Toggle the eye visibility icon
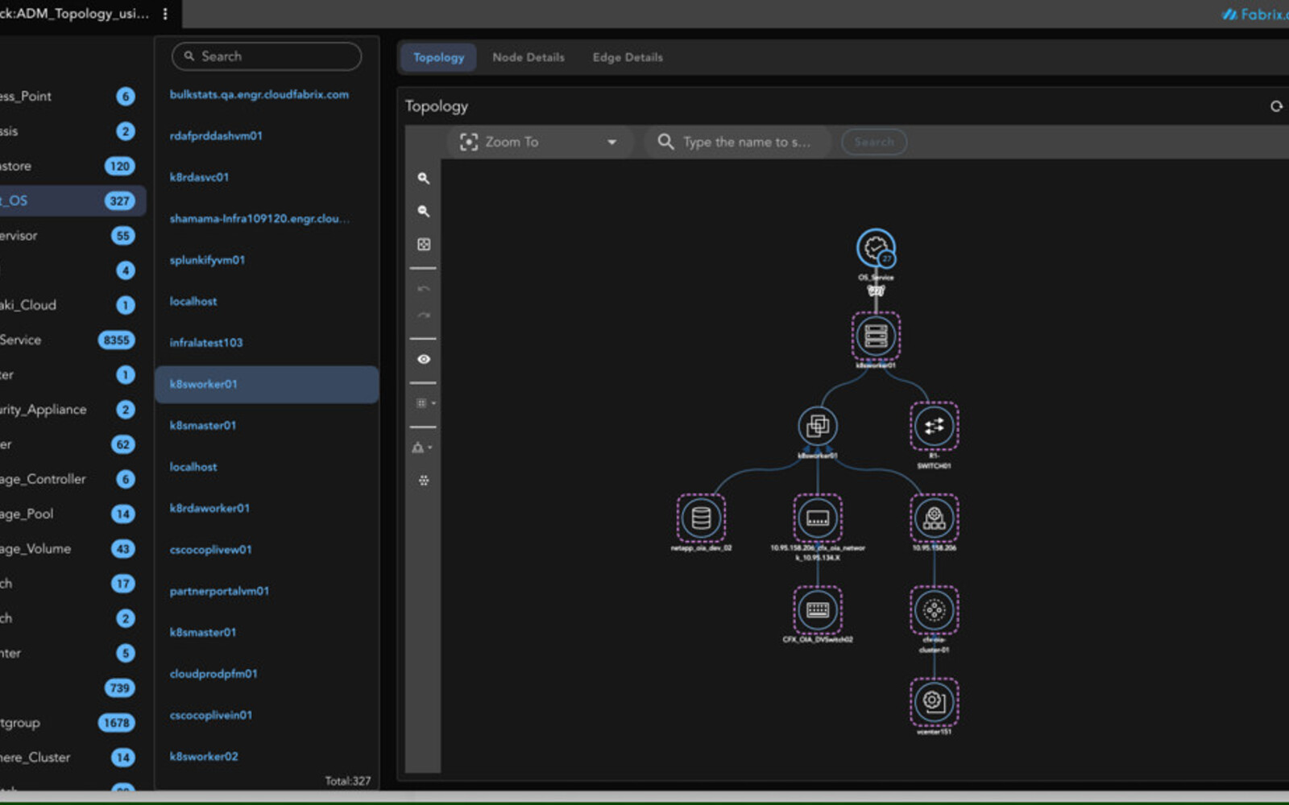The image size is (1289, 805). pos(424,359)
